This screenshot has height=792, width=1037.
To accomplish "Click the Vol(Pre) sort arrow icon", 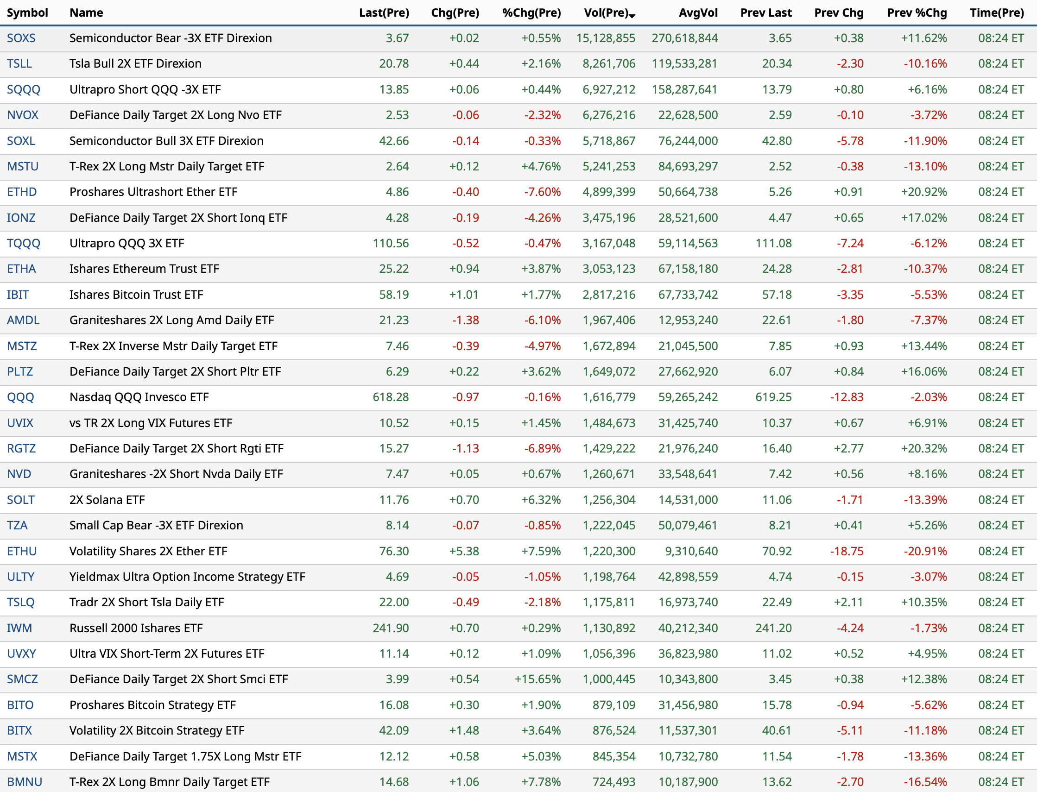I will (x=632, y=16).
